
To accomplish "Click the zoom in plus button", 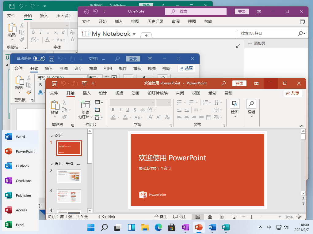I will tap(280, 217).
